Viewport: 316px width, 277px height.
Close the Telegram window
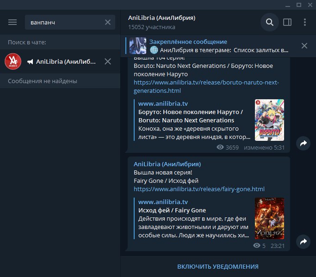[x=310, y=5]
